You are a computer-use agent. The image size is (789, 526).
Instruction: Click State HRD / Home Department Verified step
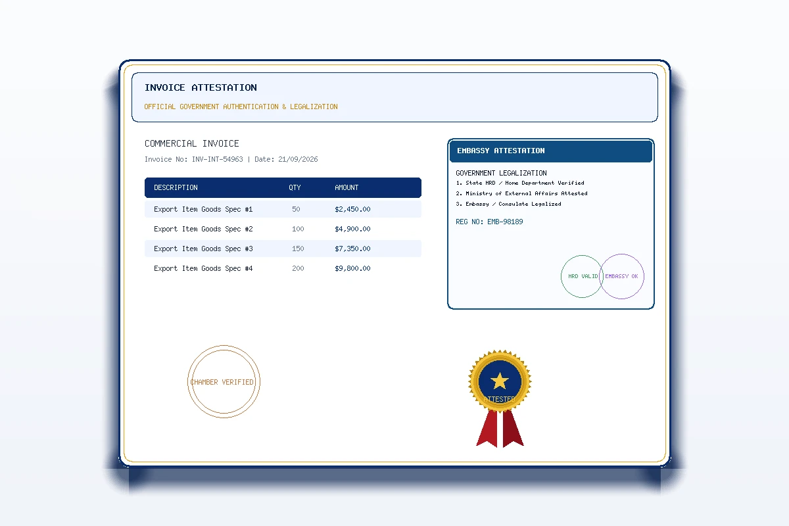pos(520,183)
